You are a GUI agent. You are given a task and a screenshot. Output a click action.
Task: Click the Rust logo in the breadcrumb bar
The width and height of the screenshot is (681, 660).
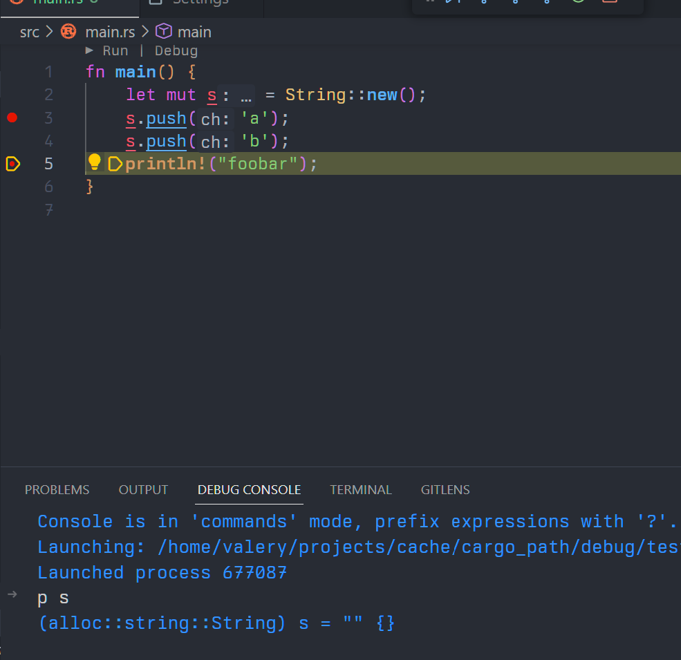[67, 32]
